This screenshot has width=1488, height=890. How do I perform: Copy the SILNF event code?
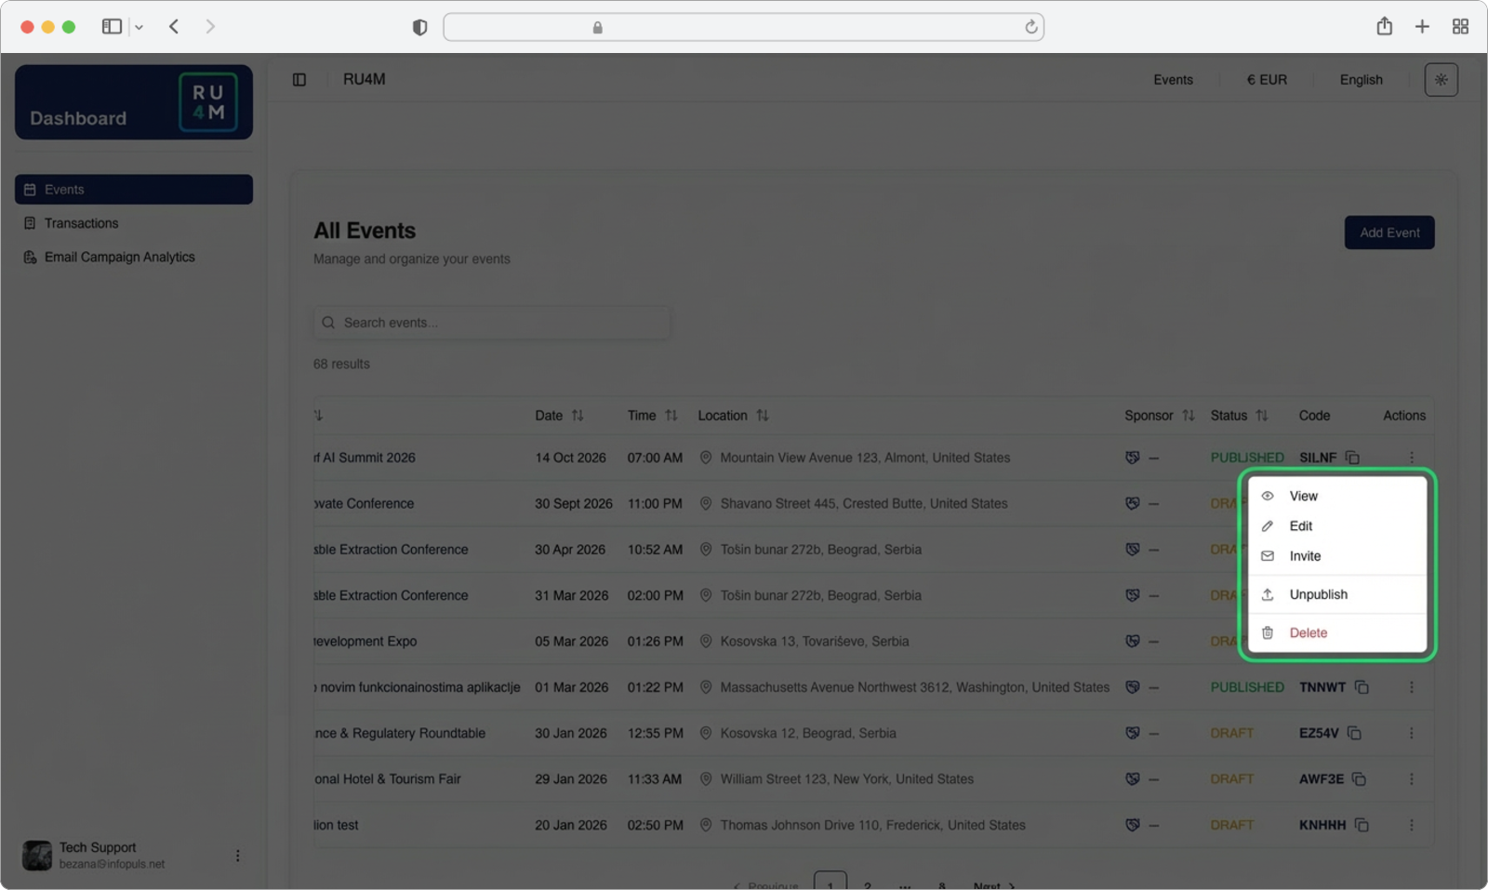(1353, 458)
